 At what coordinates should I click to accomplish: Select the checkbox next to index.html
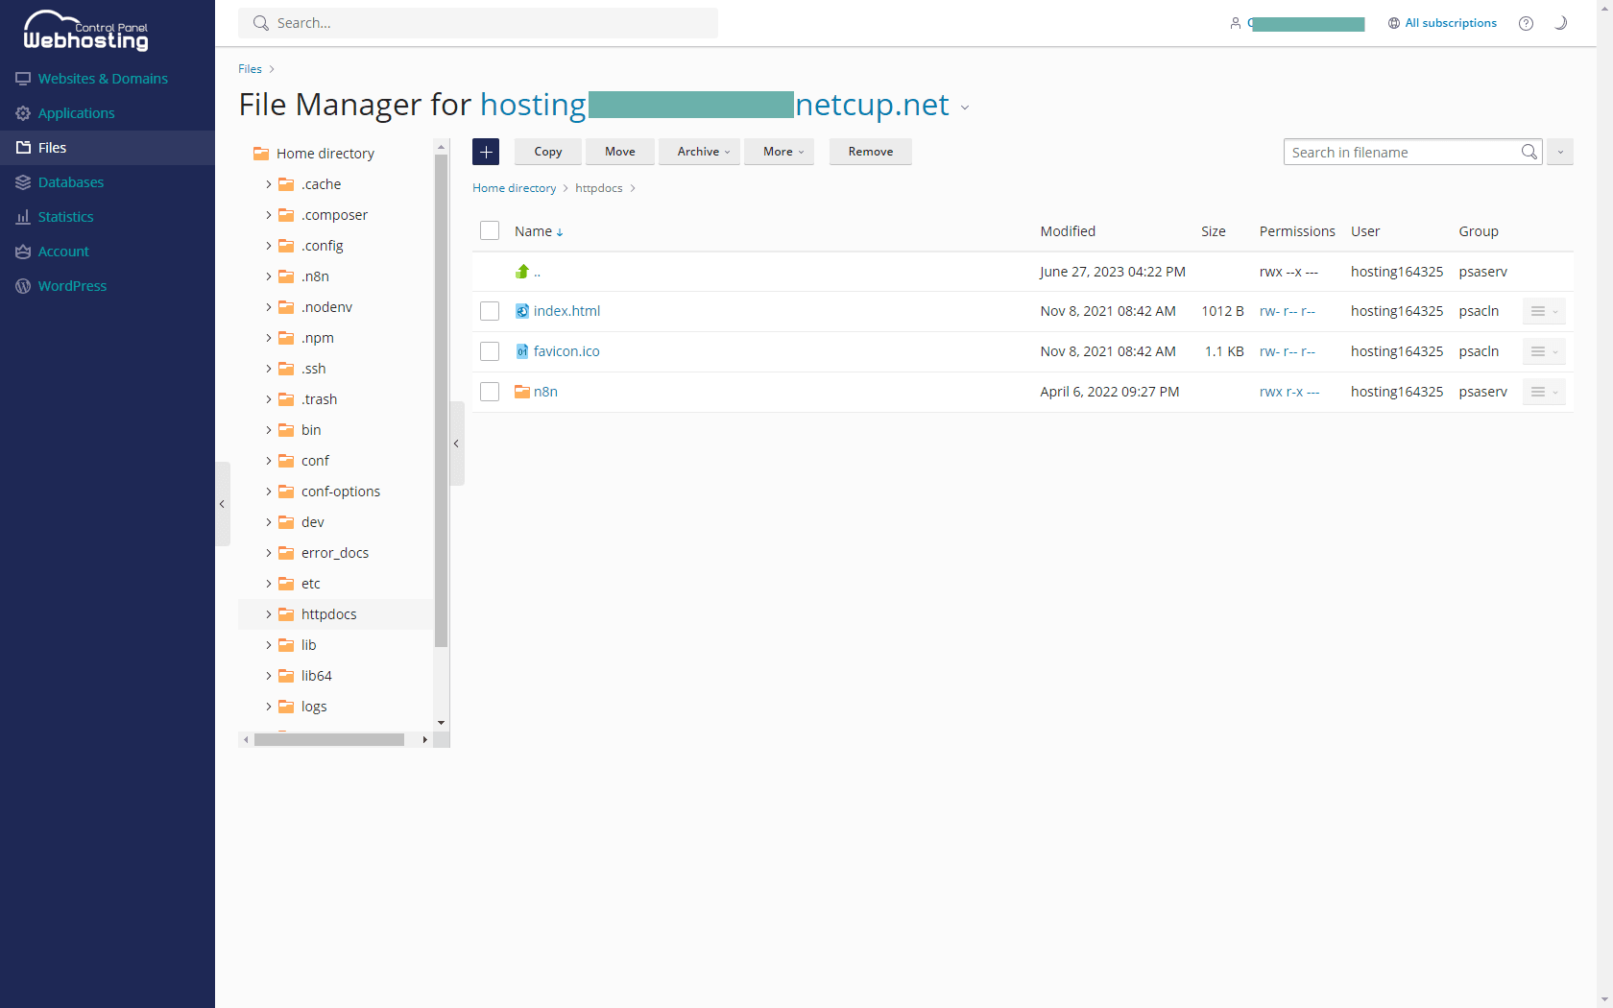tap(490, 311)
